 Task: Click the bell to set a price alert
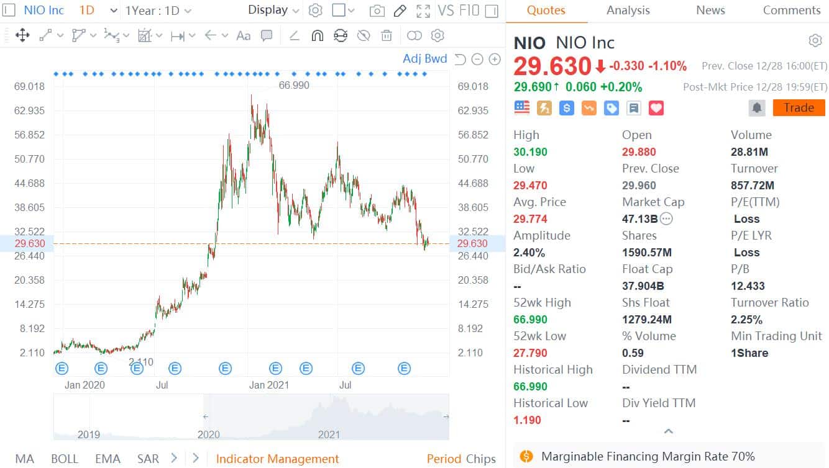(x=757, y=107)
